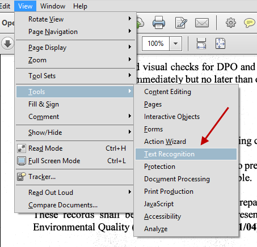Screen dimensions: 257x247
Task: Expand the Read Out Loud submenu
Action: tap(75, 193)
